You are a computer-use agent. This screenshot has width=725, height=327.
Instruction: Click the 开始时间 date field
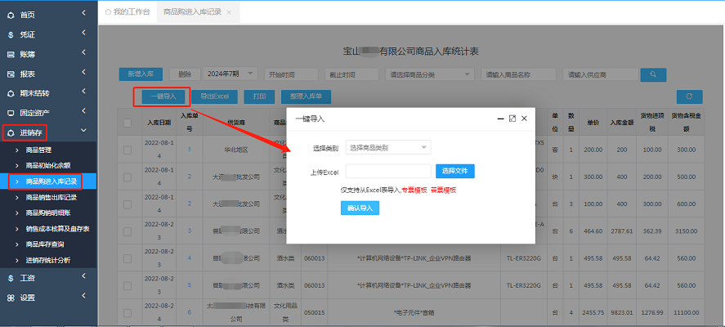[291, 74]
